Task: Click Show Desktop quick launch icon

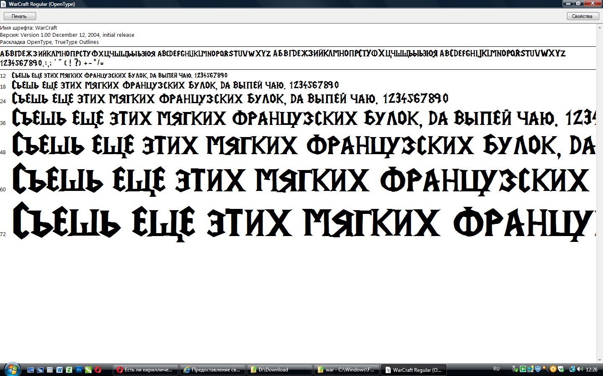Action: point(31,370)
